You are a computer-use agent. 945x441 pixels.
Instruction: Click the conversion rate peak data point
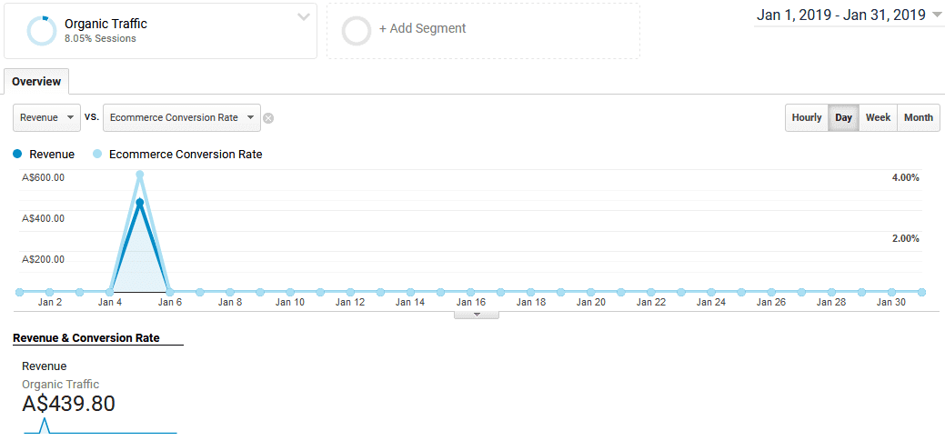tap(139, 174)
